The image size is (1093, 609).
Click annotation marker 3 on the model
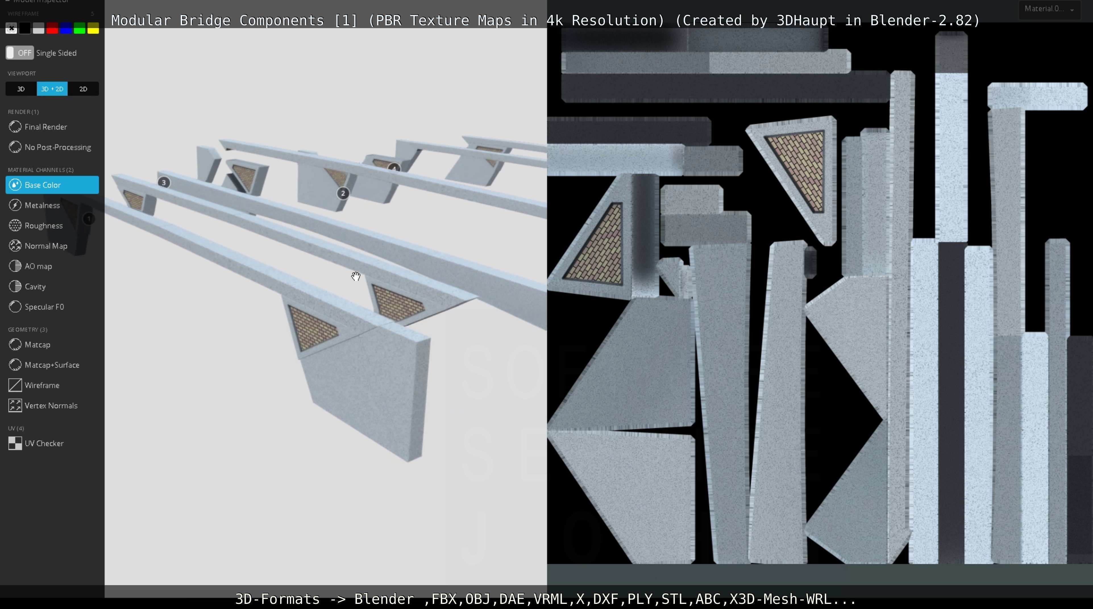point(164,183)
